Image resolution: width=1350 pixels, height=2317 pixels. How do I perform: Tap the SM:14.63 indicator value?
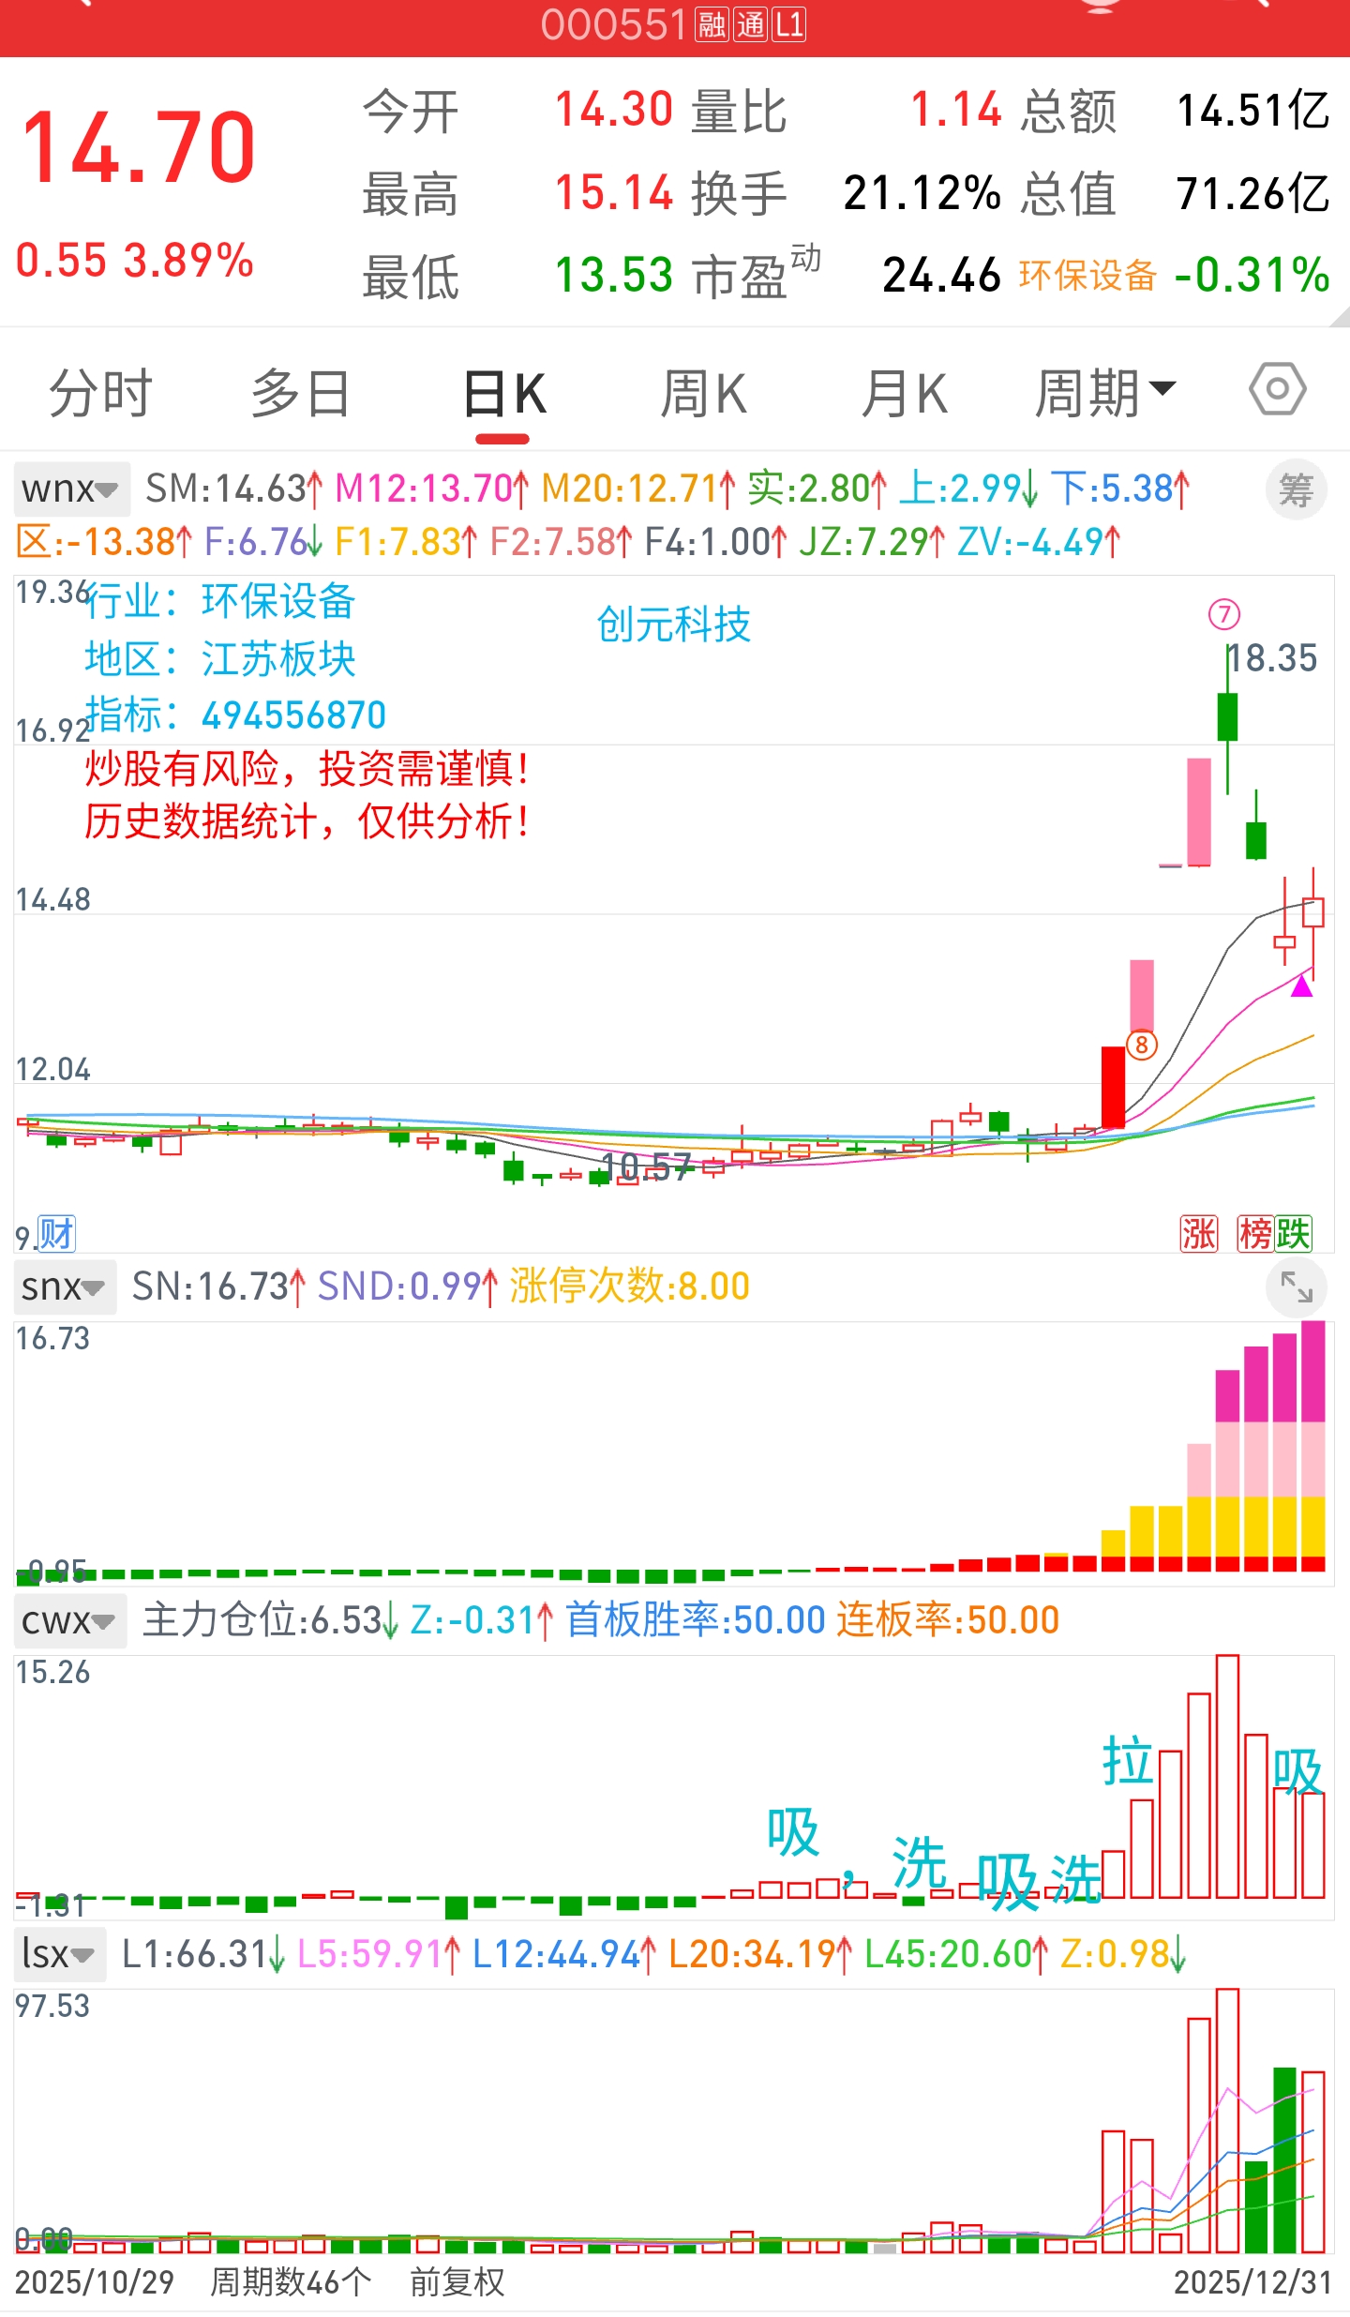(x=234, y=489)
